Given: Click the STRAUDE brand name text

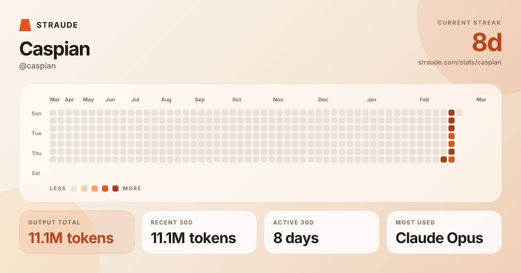Looking at the screenshot, I should pos(57,25).
